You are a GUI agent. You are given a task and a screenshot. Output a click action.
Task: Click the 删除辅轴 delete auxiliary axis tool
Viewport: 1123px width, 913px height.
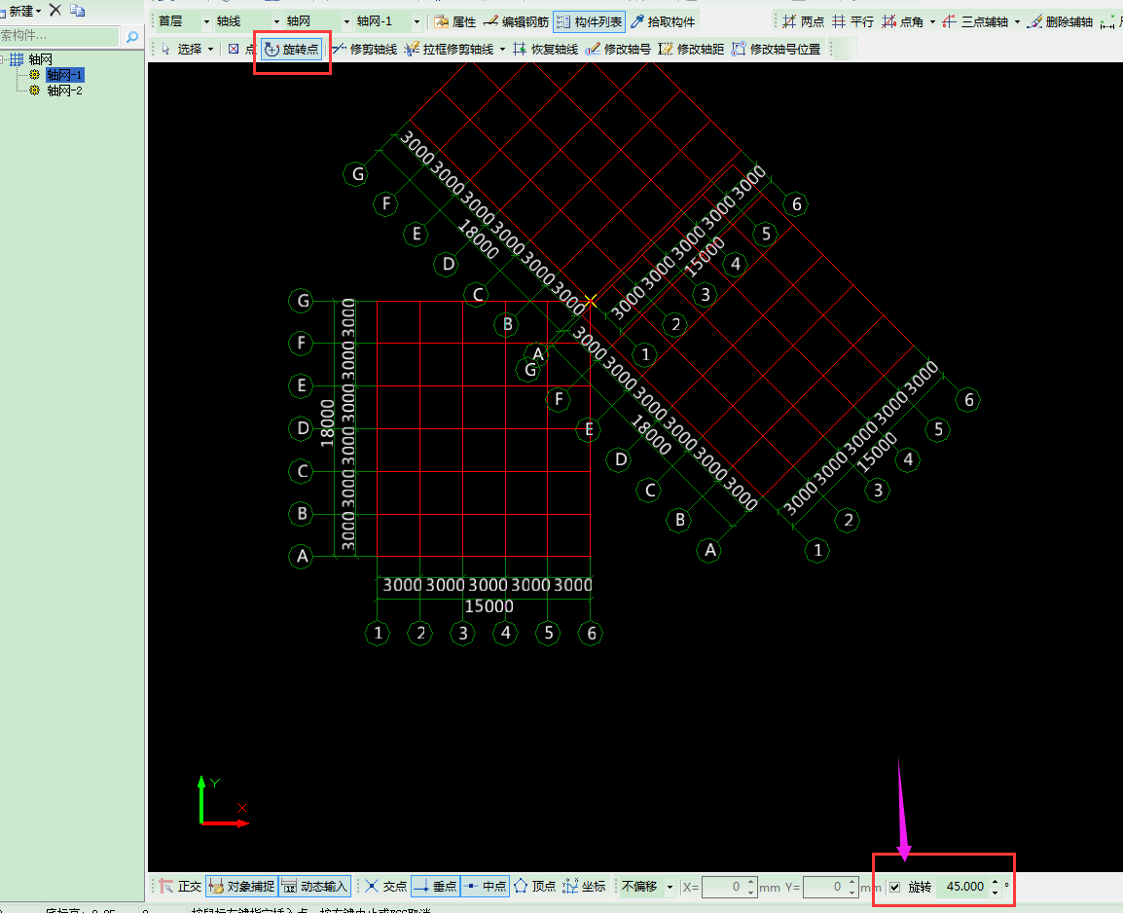tap(1060, 21)
